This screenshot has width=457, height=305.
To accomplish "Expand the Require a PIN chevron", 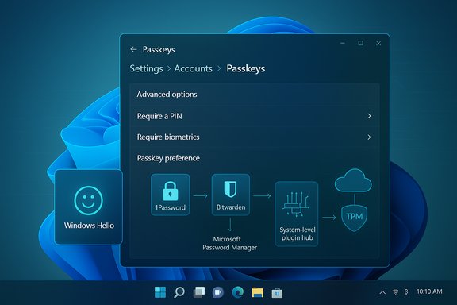I will tap(369, 116).
